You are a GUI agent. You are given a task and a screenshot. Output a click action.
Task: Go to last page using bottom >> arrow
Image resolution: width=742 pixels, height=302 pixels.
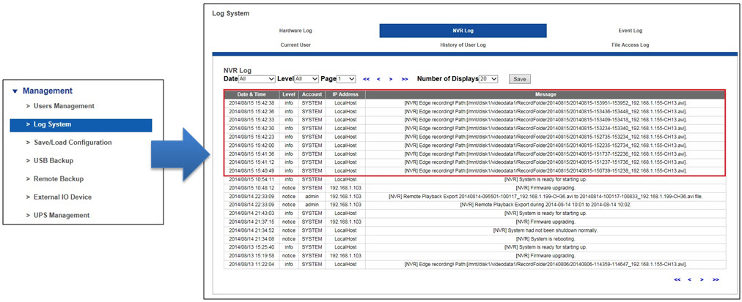(x=716, y=279)
